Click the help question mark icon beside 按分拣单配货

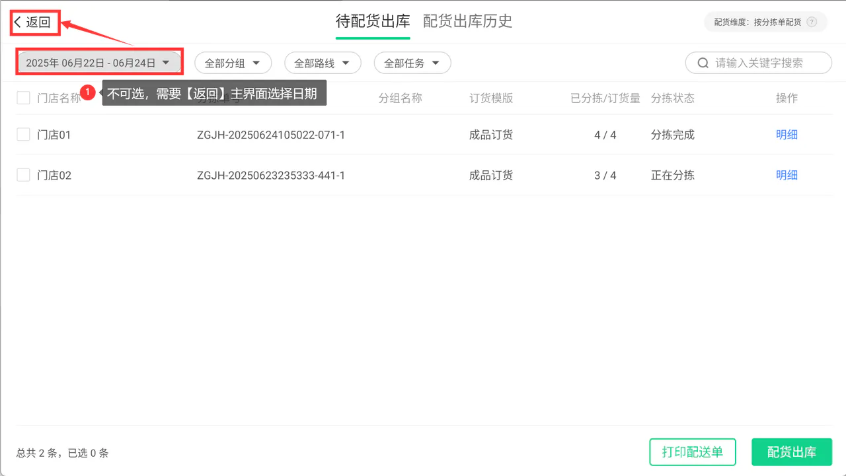click(x=812, y=22)
